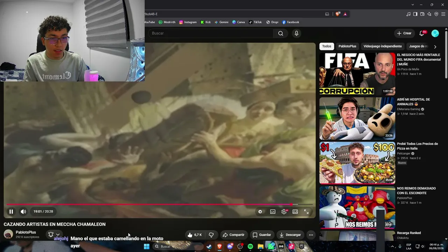Select the Juegos de rol filter chip
Image resolution: width=448 pixels, height=252 pixels.
coord(418,46)
